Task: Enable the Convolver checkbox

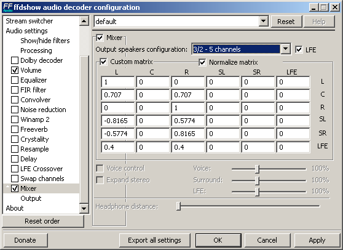Action: [15, 100]
